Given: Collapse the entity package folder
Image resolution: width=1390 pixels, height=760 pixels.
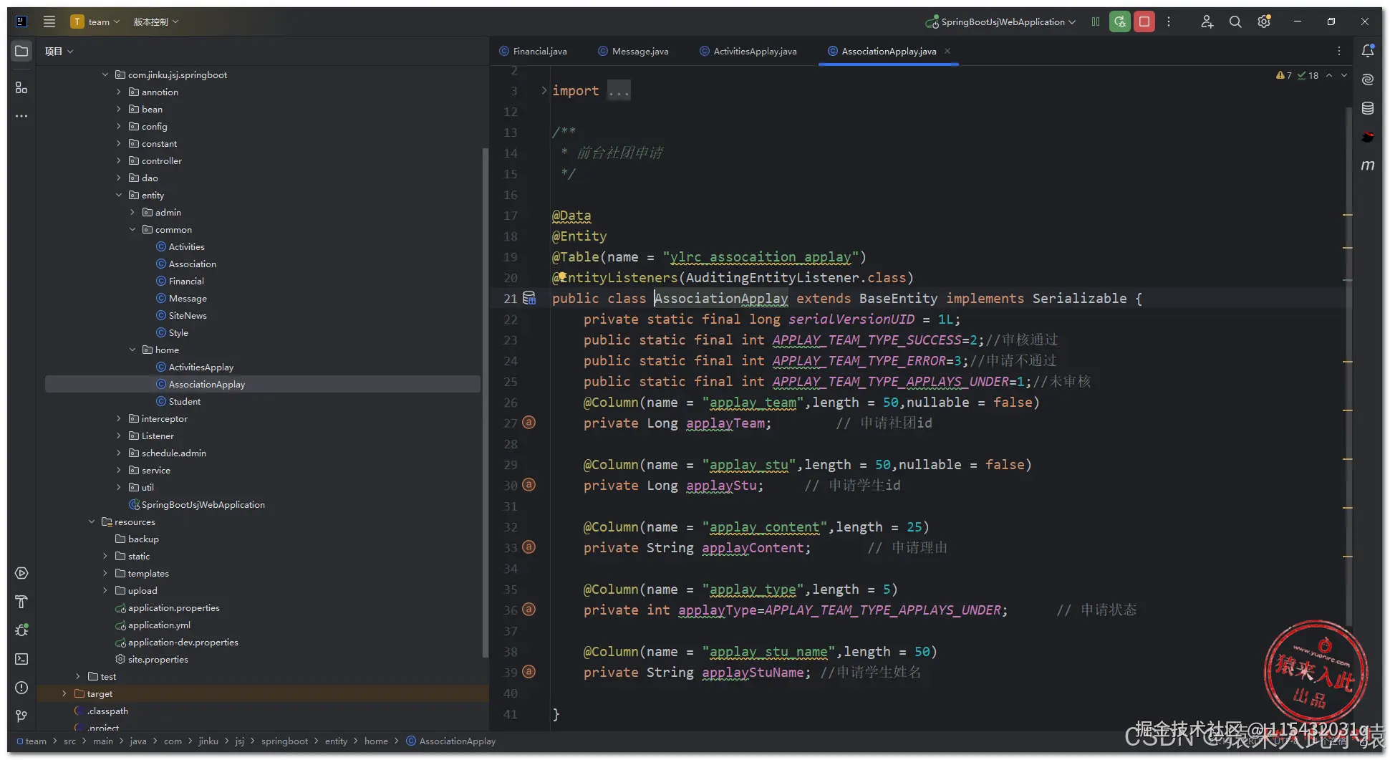Looking at the screenshot, I should tap(119, 196).
